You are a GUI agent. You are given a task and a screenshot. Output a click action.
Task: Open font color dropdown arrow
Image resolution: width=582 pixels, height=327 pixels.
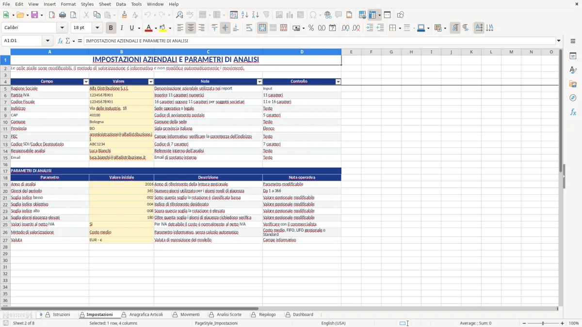(x=155, y=28)
